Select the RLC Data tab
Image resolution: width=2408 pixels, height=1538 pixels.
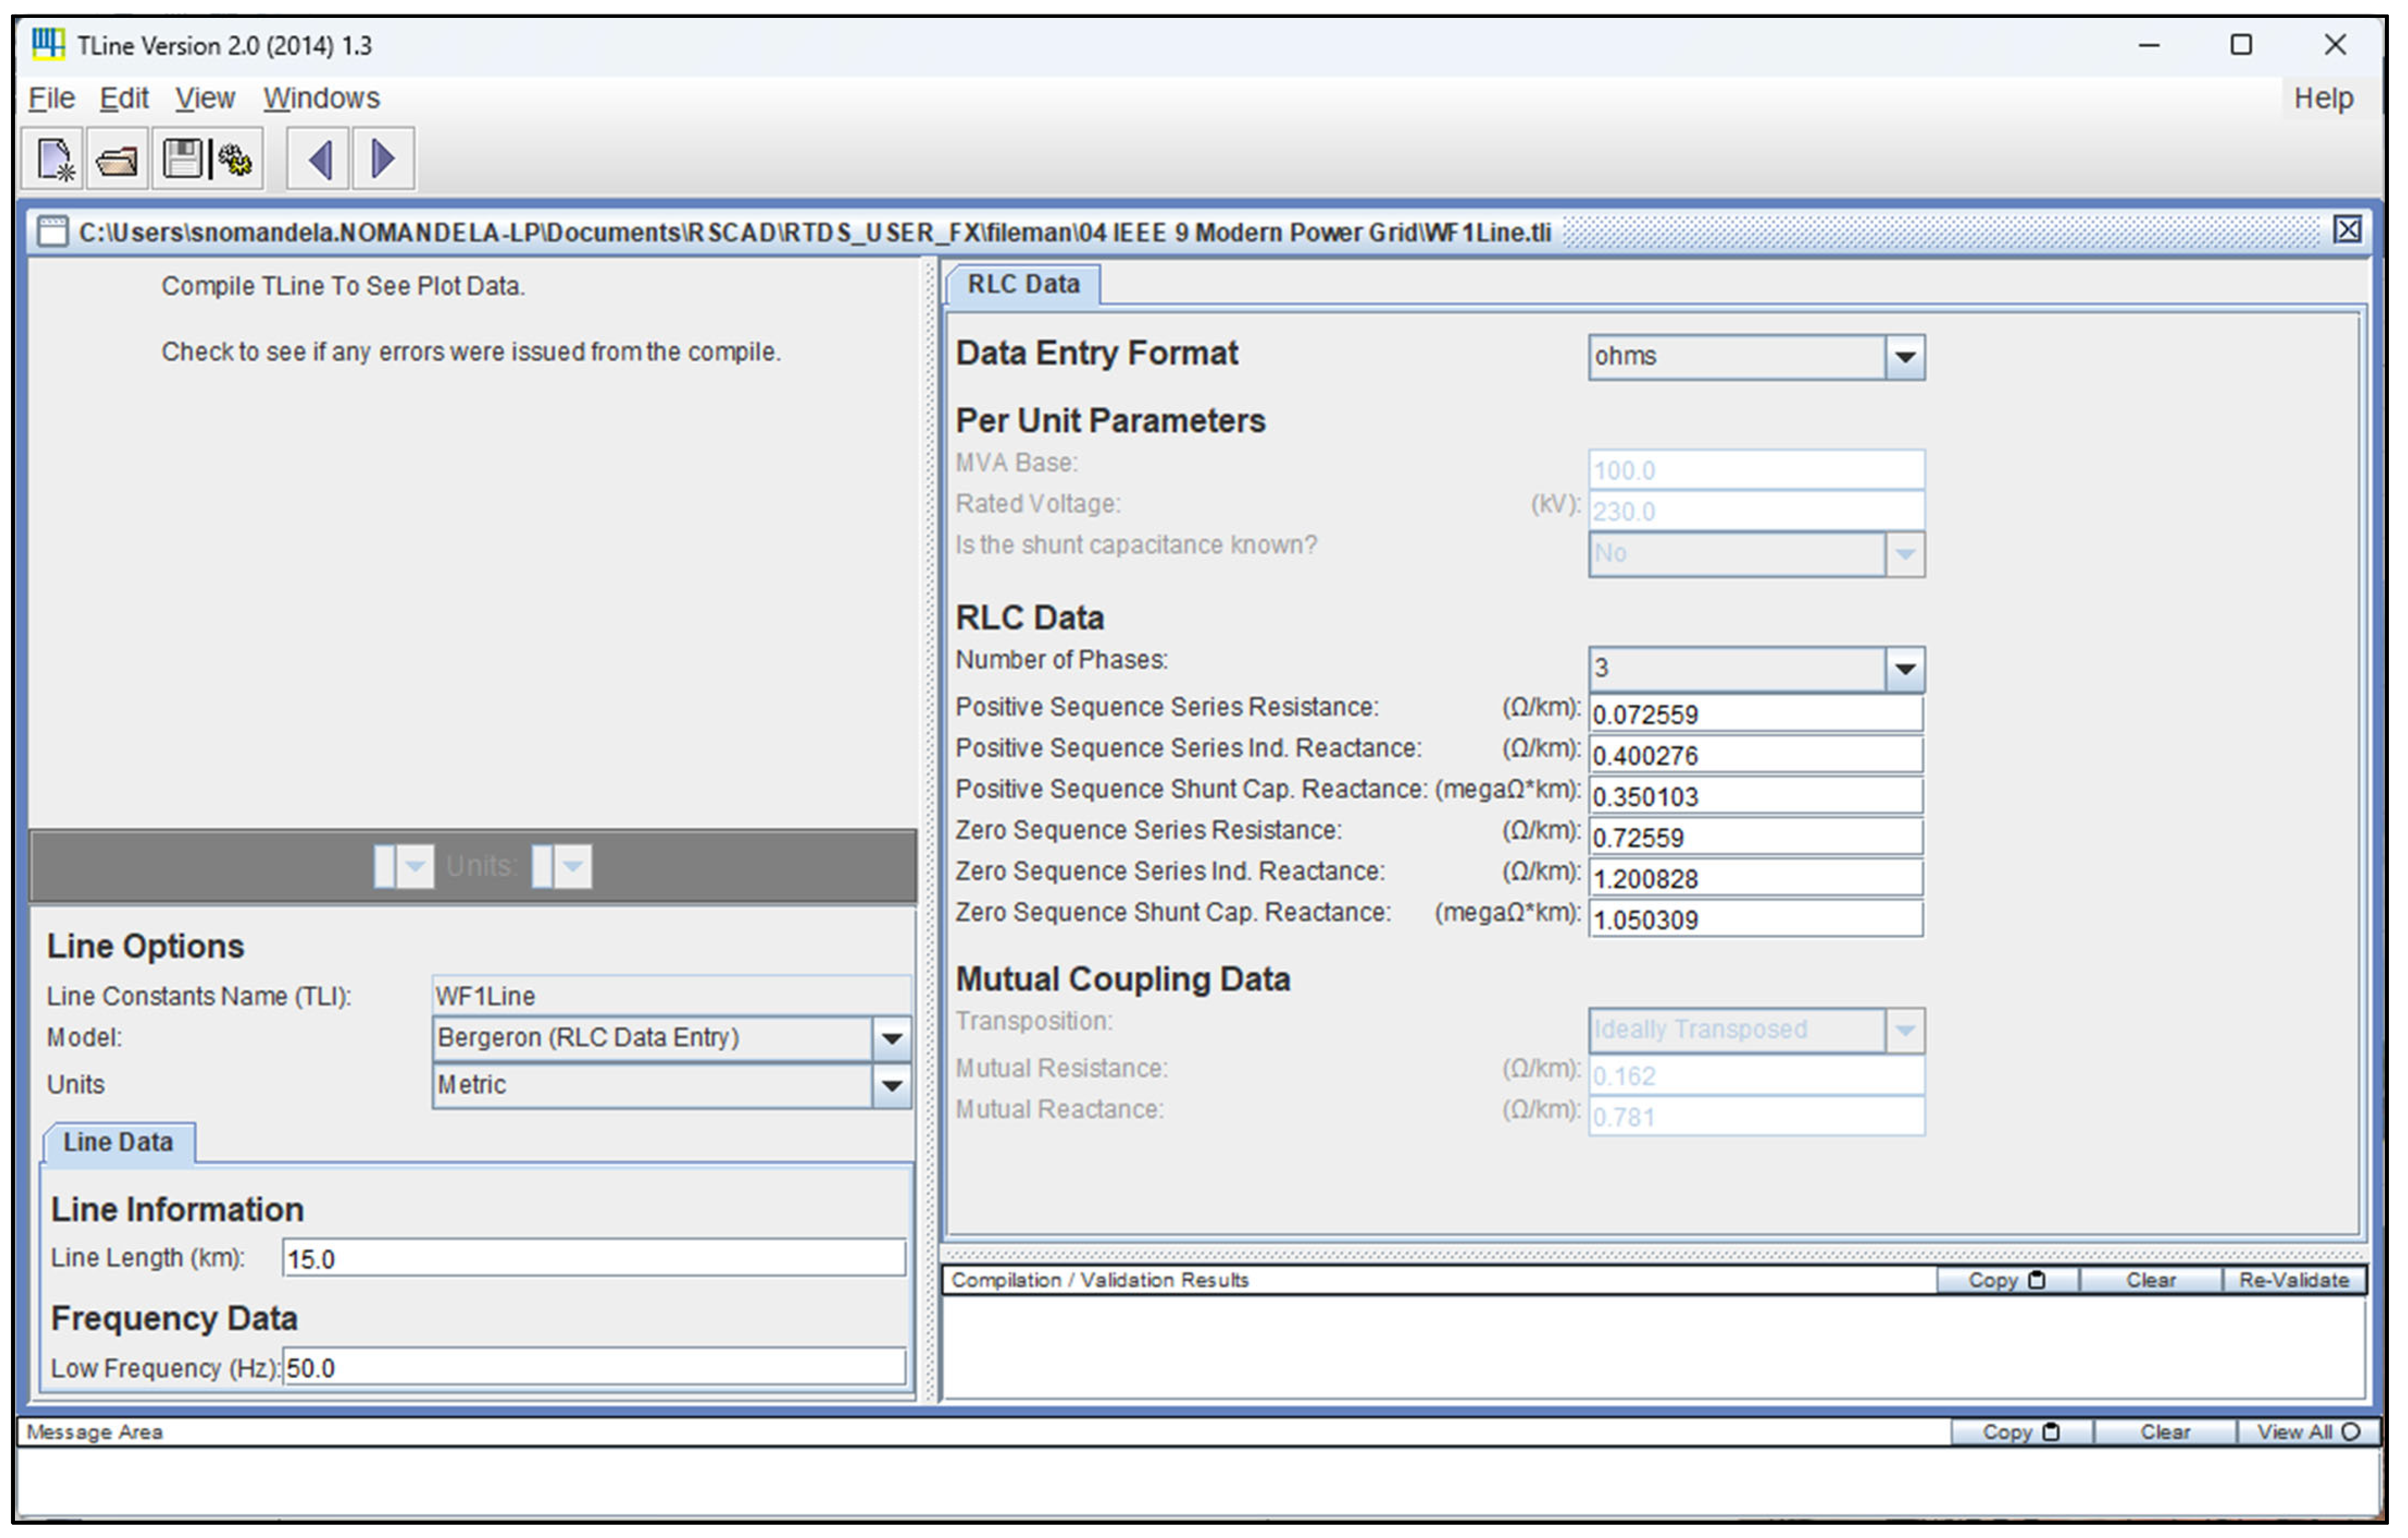click(x=1023, y=284)
